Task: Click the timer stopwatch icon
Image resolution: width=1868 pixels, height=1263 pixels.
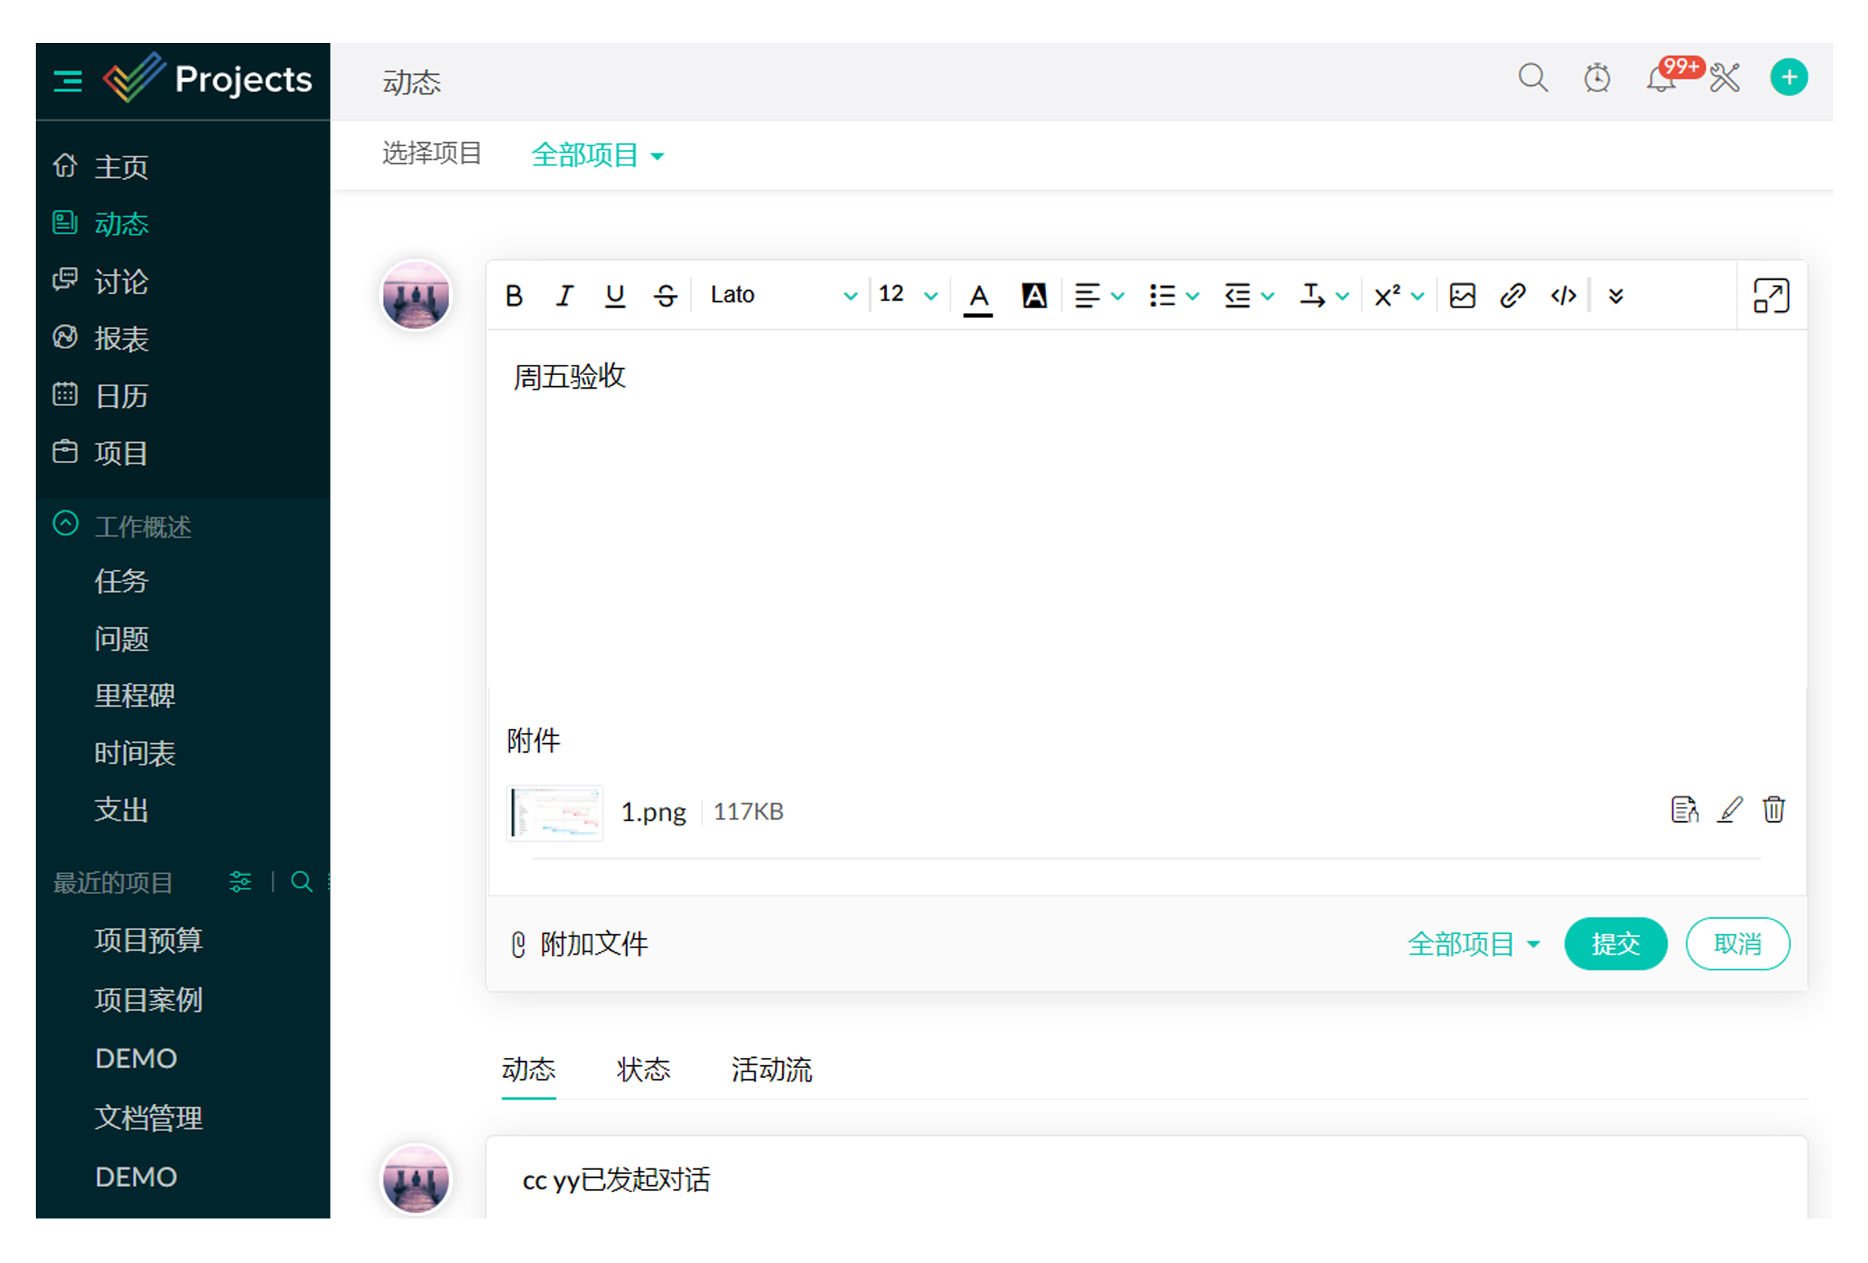Action: tap(1596, 78)
